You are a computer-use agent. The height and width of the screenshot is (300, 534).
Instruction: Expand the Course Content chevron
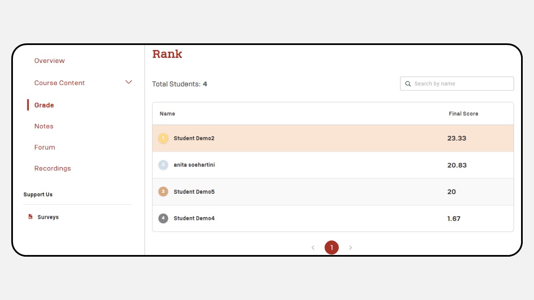128,82
